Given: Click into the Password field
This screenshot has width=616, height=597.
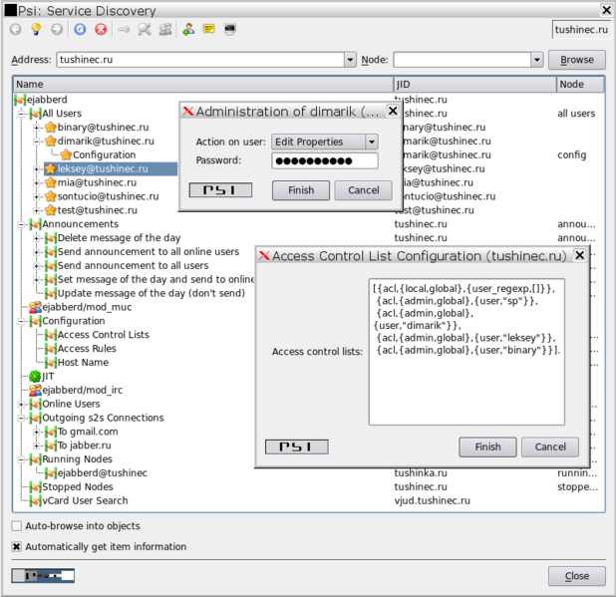Looking at the screenshot, I should click(324, 160).
